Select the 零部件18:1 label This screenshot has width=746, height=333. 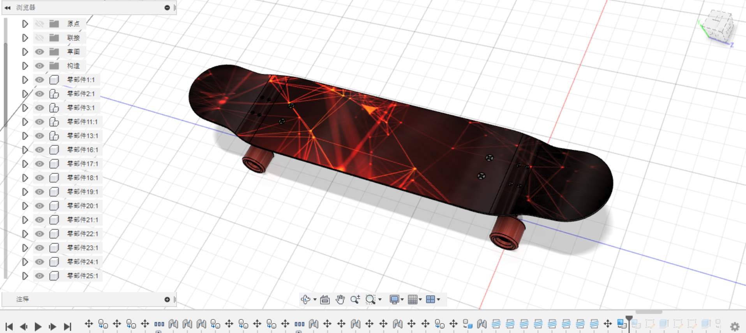tap(83, 178)
